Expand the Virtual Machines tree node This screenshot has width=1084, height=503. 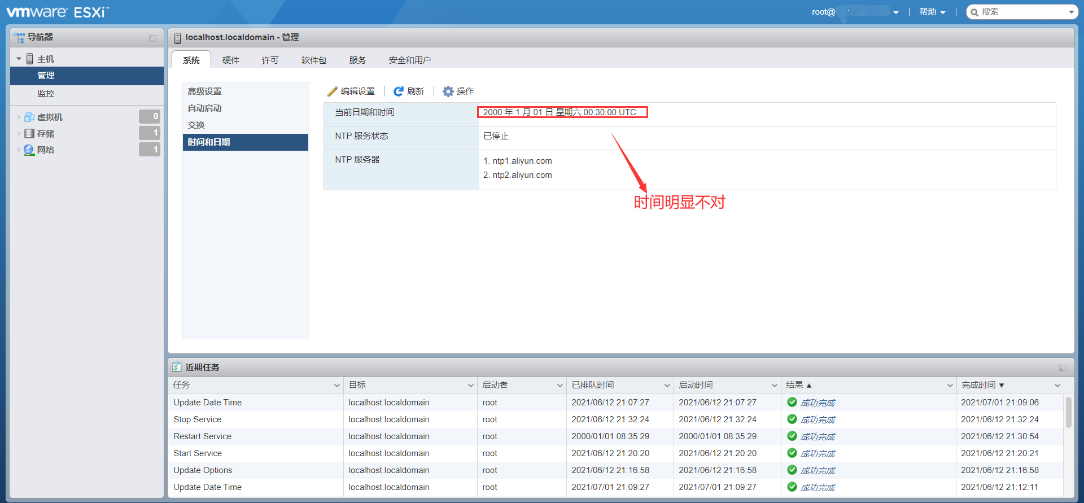[x=19, y=117]
